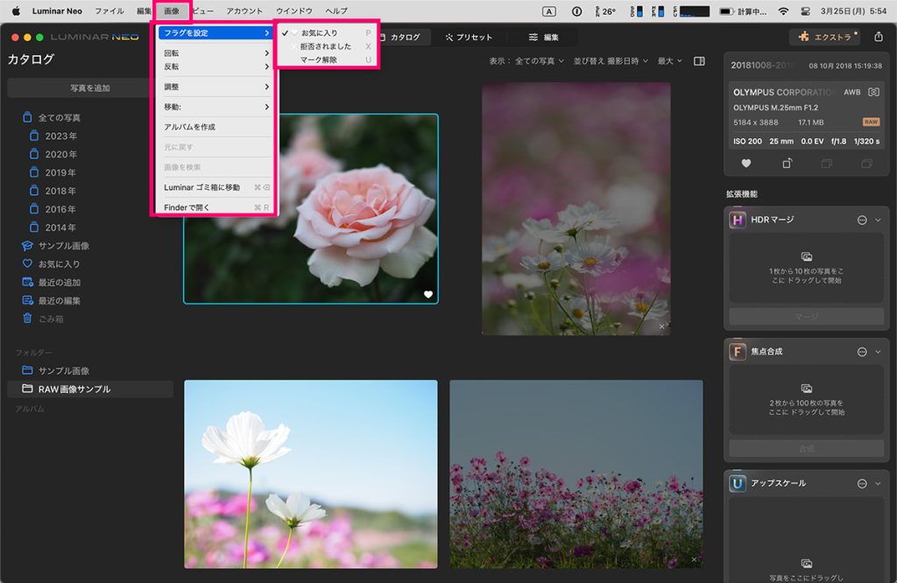Image resolution: width=897 pixels, height=583 pixels.
Task: Open the 焦点合成 extension icon
Action: [x=738, y=352]
